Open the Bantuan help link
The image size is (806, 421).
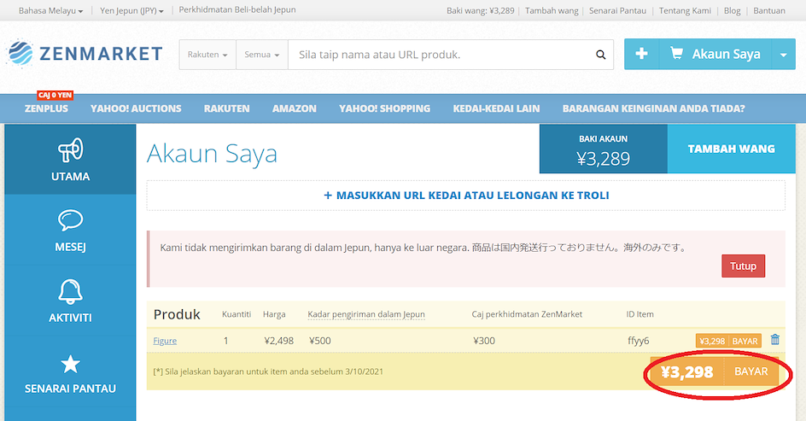point(769,10)
